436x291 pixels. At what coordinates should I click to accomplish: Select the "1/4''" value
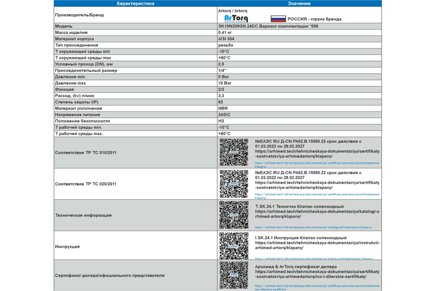(222, 70)
